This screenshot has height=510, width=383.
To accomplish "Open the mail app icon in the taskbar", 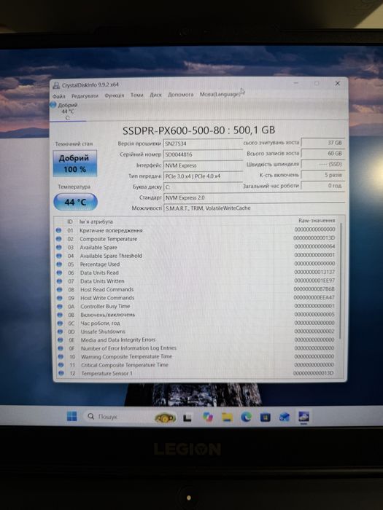I will coord(285,417).
